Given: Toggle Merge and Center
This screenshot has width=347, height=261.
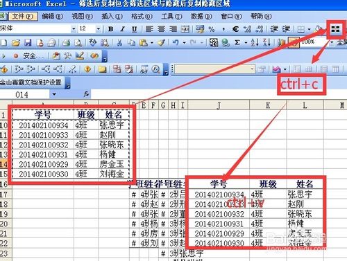Looking at the screenshot, I should [185, 29].
